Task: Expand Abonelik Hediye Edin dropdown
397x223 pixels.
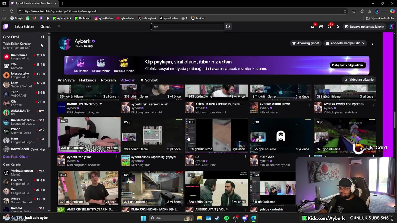Action: click(345, 43)
